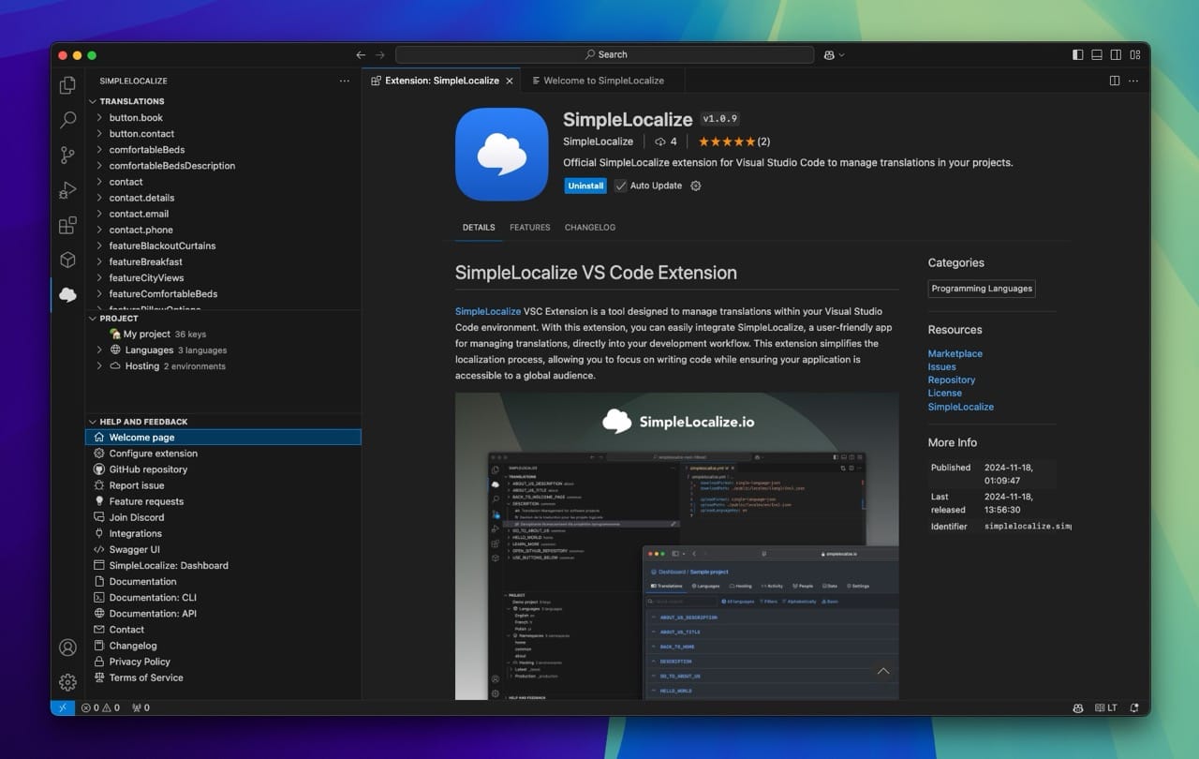Open the Search view in activity bar
Image resolution: width=1199 pixels, height=759 pixels.
[x=67, y=120]
